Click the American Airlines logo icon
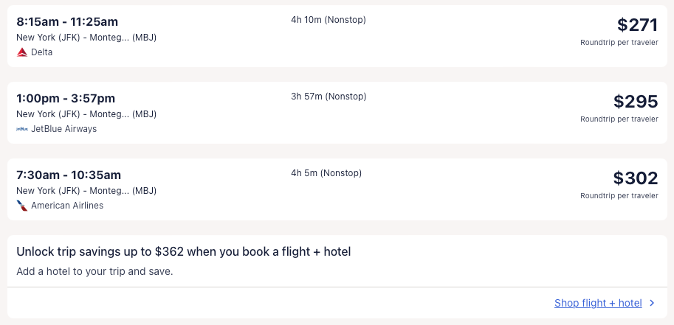 click(22, 206)
